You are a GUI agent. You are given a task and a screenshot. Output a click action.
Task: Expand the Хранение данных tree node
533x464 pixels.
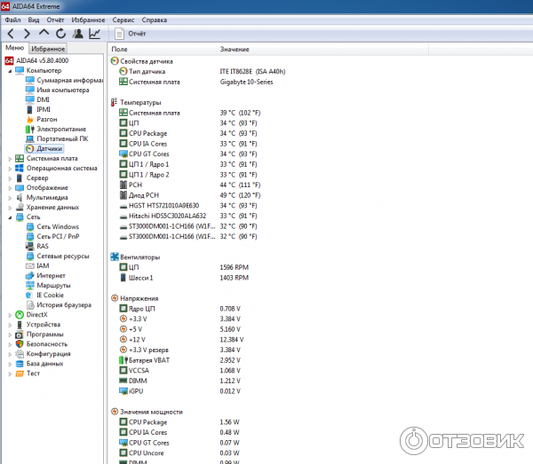click(10, 208)
